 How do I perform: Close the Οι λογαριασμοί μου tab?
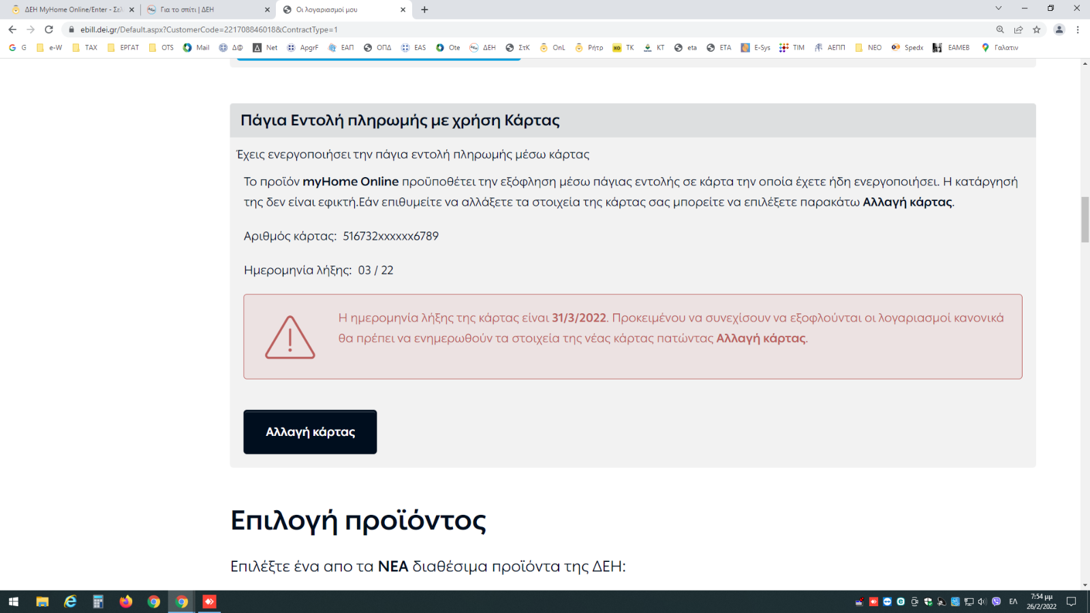[403, 10]
